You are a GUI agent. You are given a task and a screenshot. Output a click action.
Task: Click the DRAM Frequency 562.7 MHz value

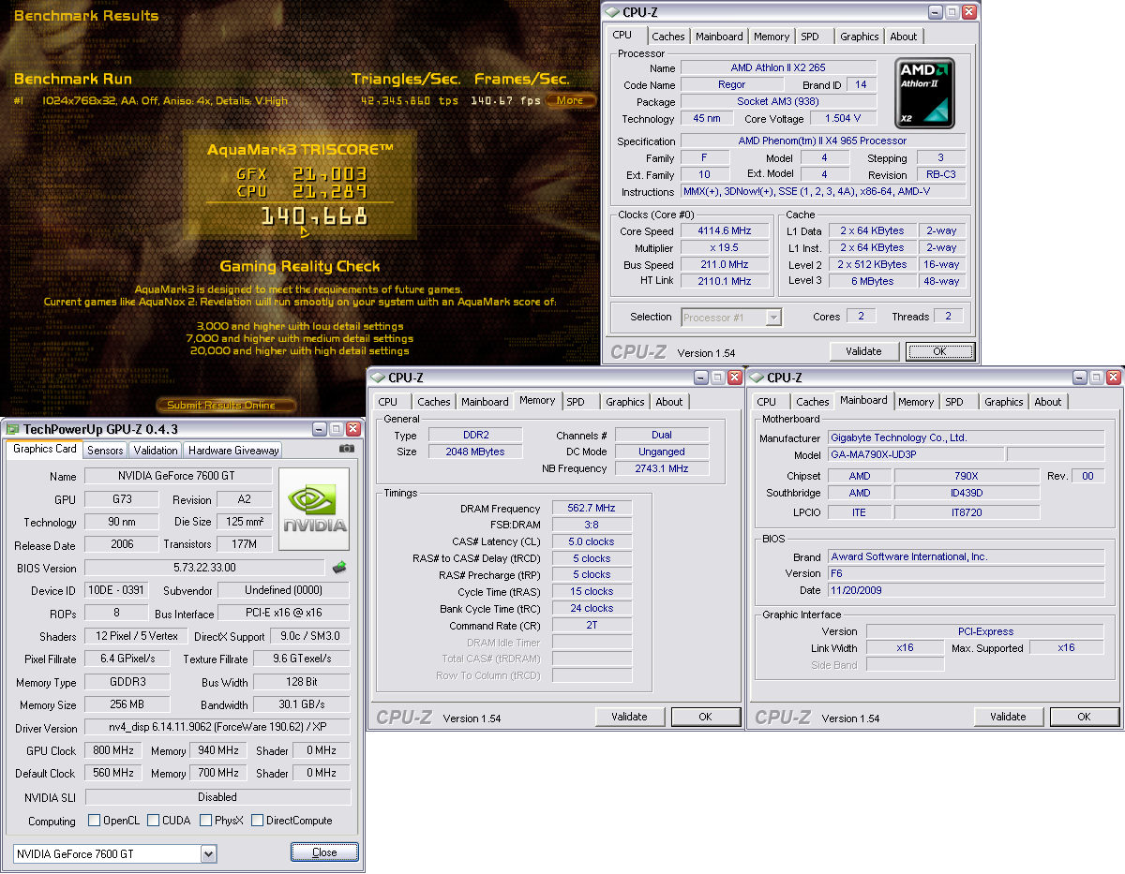pyautogui.click(x=591, y=508)
